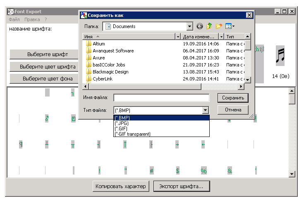Sort files by the Тип column header

point(235,37)
